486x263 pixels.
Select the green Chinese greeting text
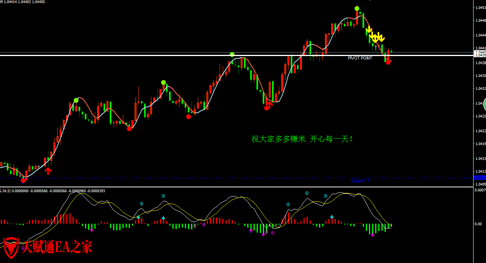(302, 139)
